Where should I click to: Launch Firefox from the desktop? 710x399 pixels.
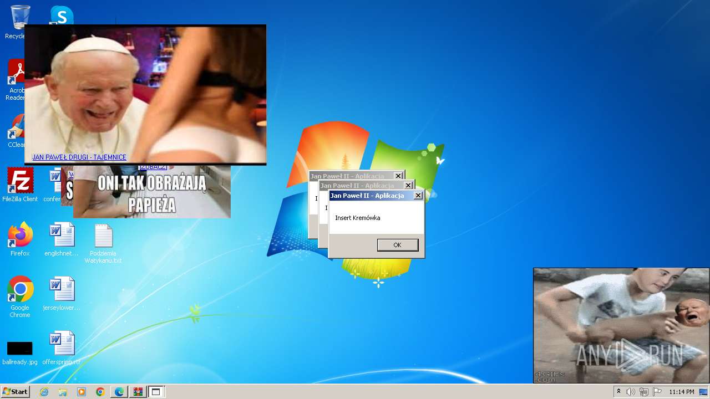tap(20, 239)
